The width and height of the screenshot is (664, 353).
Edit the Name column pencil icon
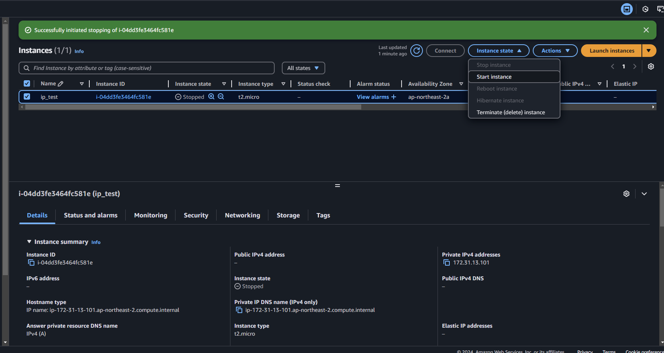click(60, 84)
